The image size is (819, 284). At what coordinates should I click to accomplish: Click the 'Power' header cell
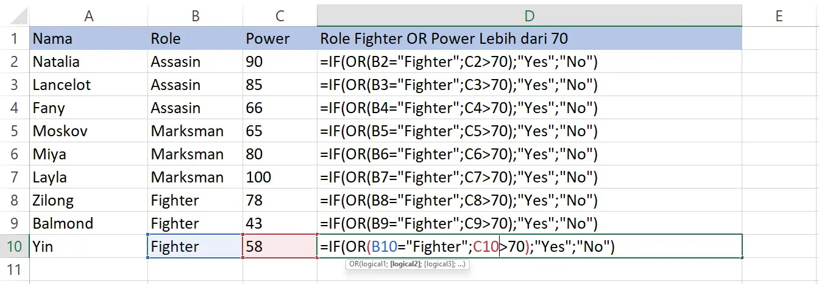pyautogui.click(x=280, y=39)
